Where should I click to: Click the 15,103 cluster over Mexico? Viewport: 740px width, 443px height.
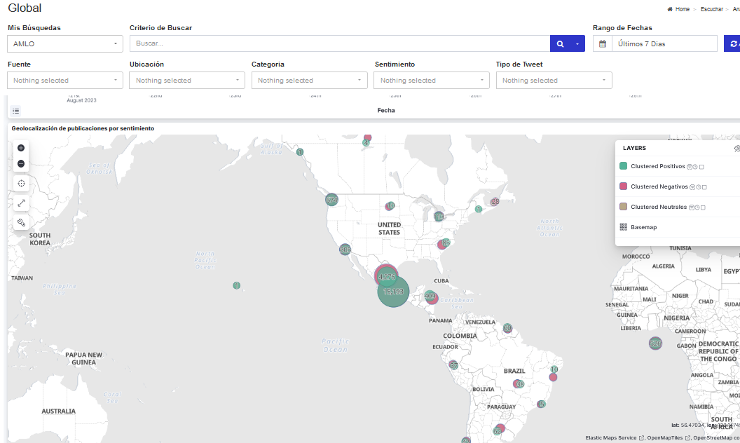click(x=393, y=292)
